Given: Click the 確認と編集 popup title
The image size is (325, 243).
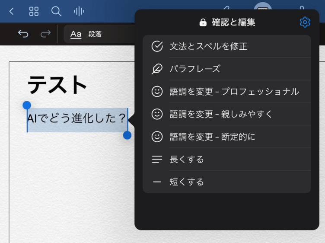Looking at the screenshot, I should pos(233,22).
